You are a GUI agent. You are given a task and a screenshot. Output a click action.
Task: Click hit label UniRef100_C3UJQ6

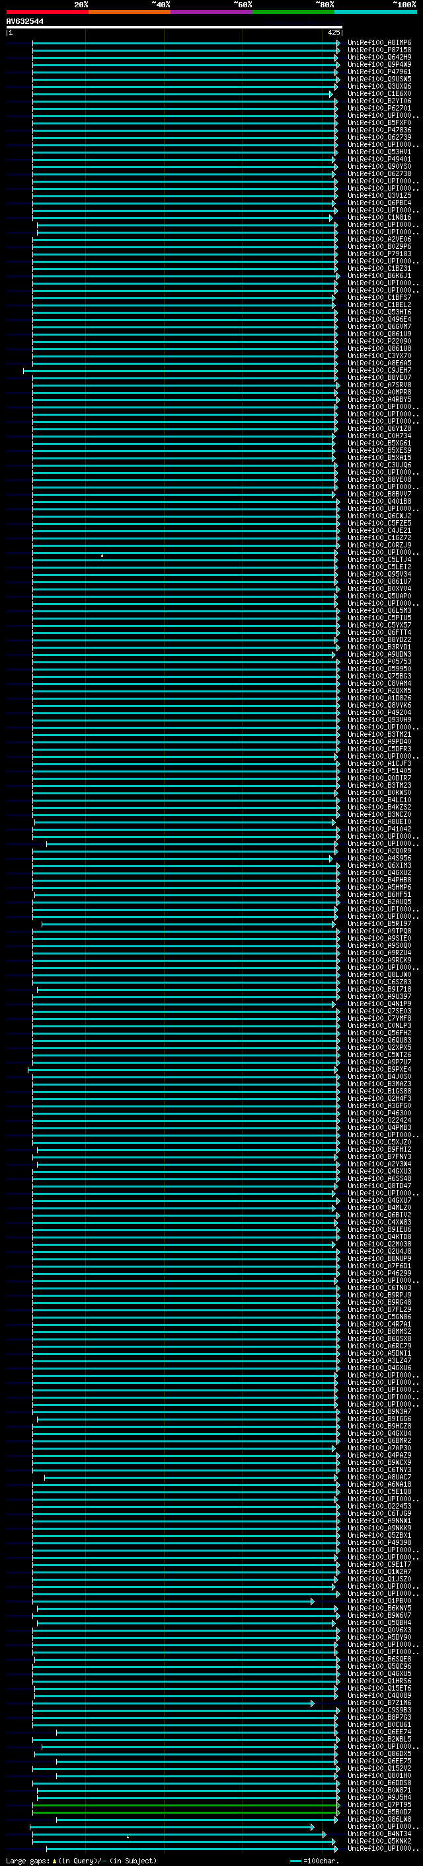[x=379, y=465]
